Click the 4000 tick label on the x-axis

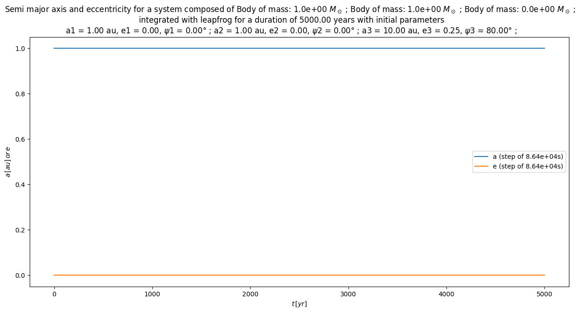pos(446,294)
